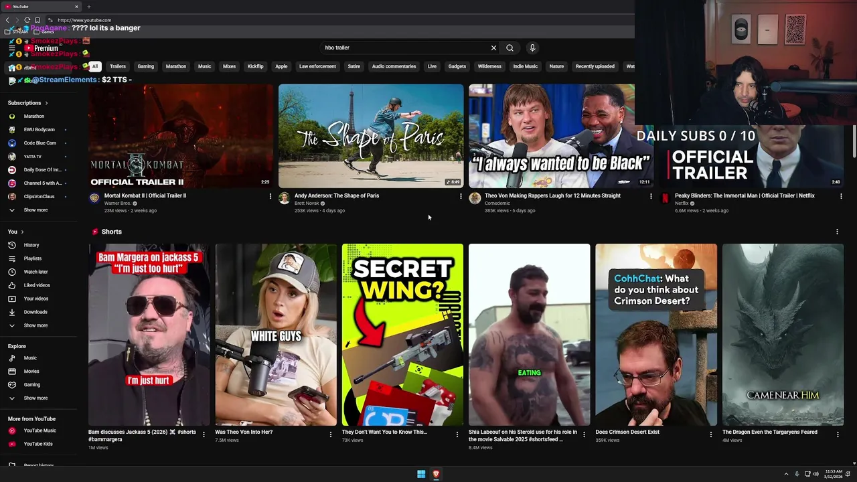The height and width of the screenshot is (482, 857).
Task: Click the magnifier search button
Action: pos(510,48)
